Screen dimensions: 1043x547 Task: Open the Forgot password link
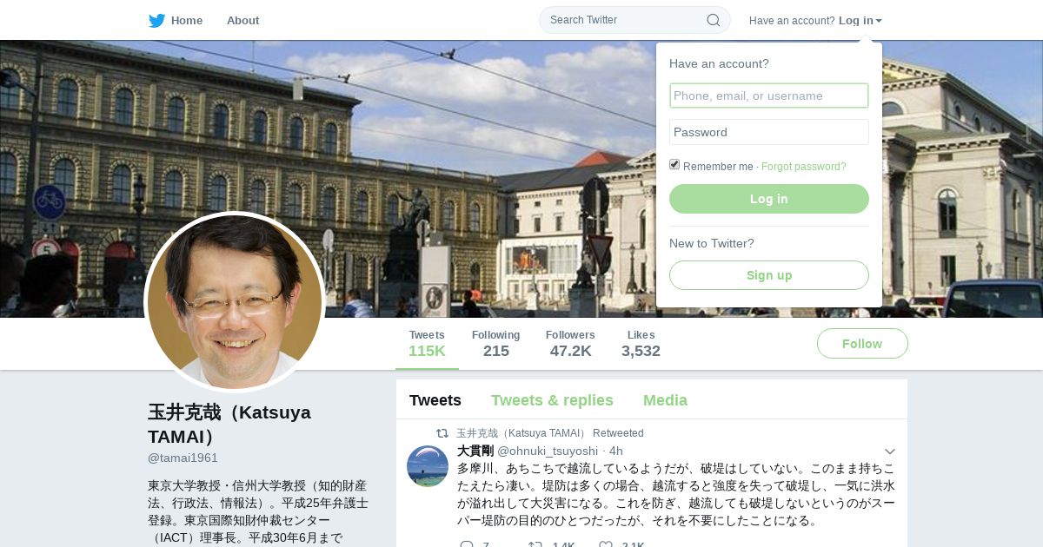coord(803,167)
